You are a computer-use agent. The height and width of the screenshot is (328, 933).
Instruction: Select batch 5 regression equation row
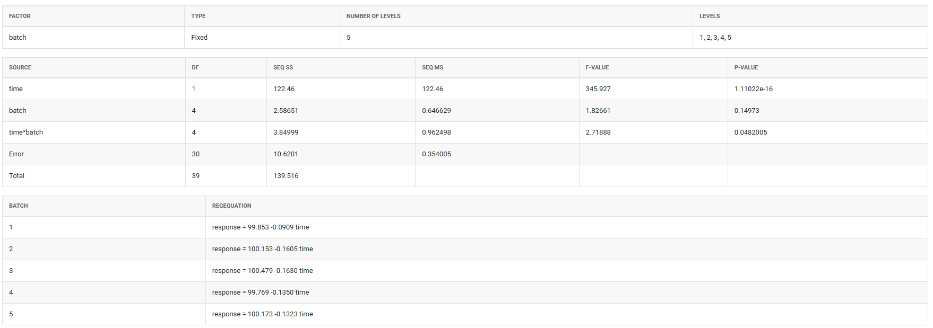tap(465, 314)
